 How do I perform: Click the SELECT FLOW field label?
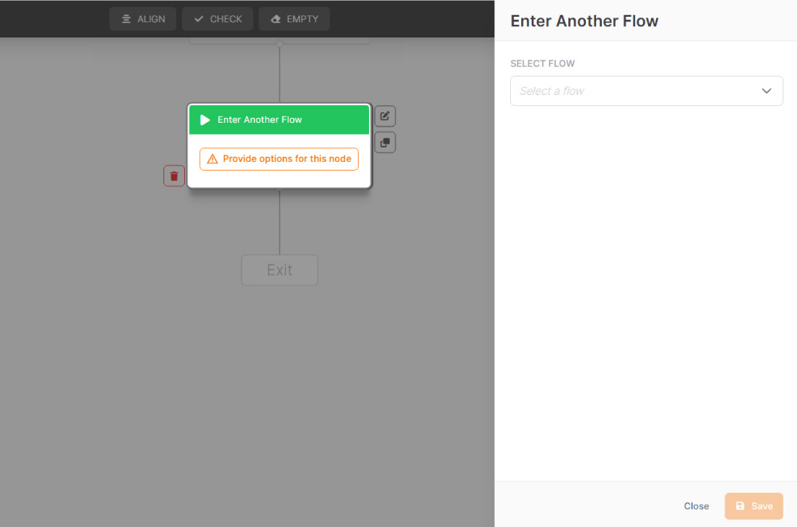[x=542, y=64]
